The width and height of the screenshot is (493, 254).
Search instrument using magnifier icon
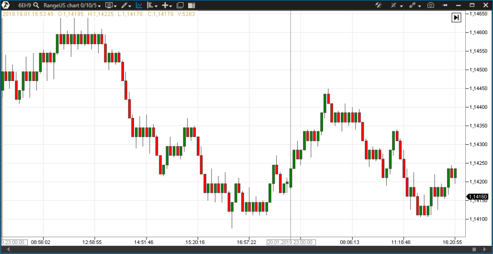coord(36,5)
